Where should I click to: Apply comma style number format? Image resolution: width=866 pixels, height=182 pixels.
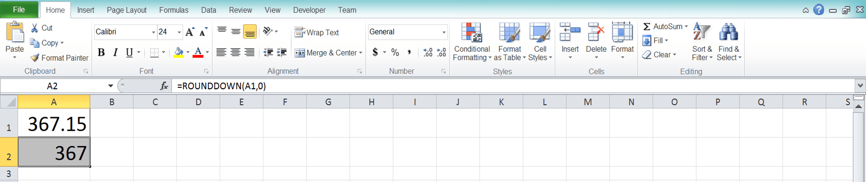tap(409, 52)
